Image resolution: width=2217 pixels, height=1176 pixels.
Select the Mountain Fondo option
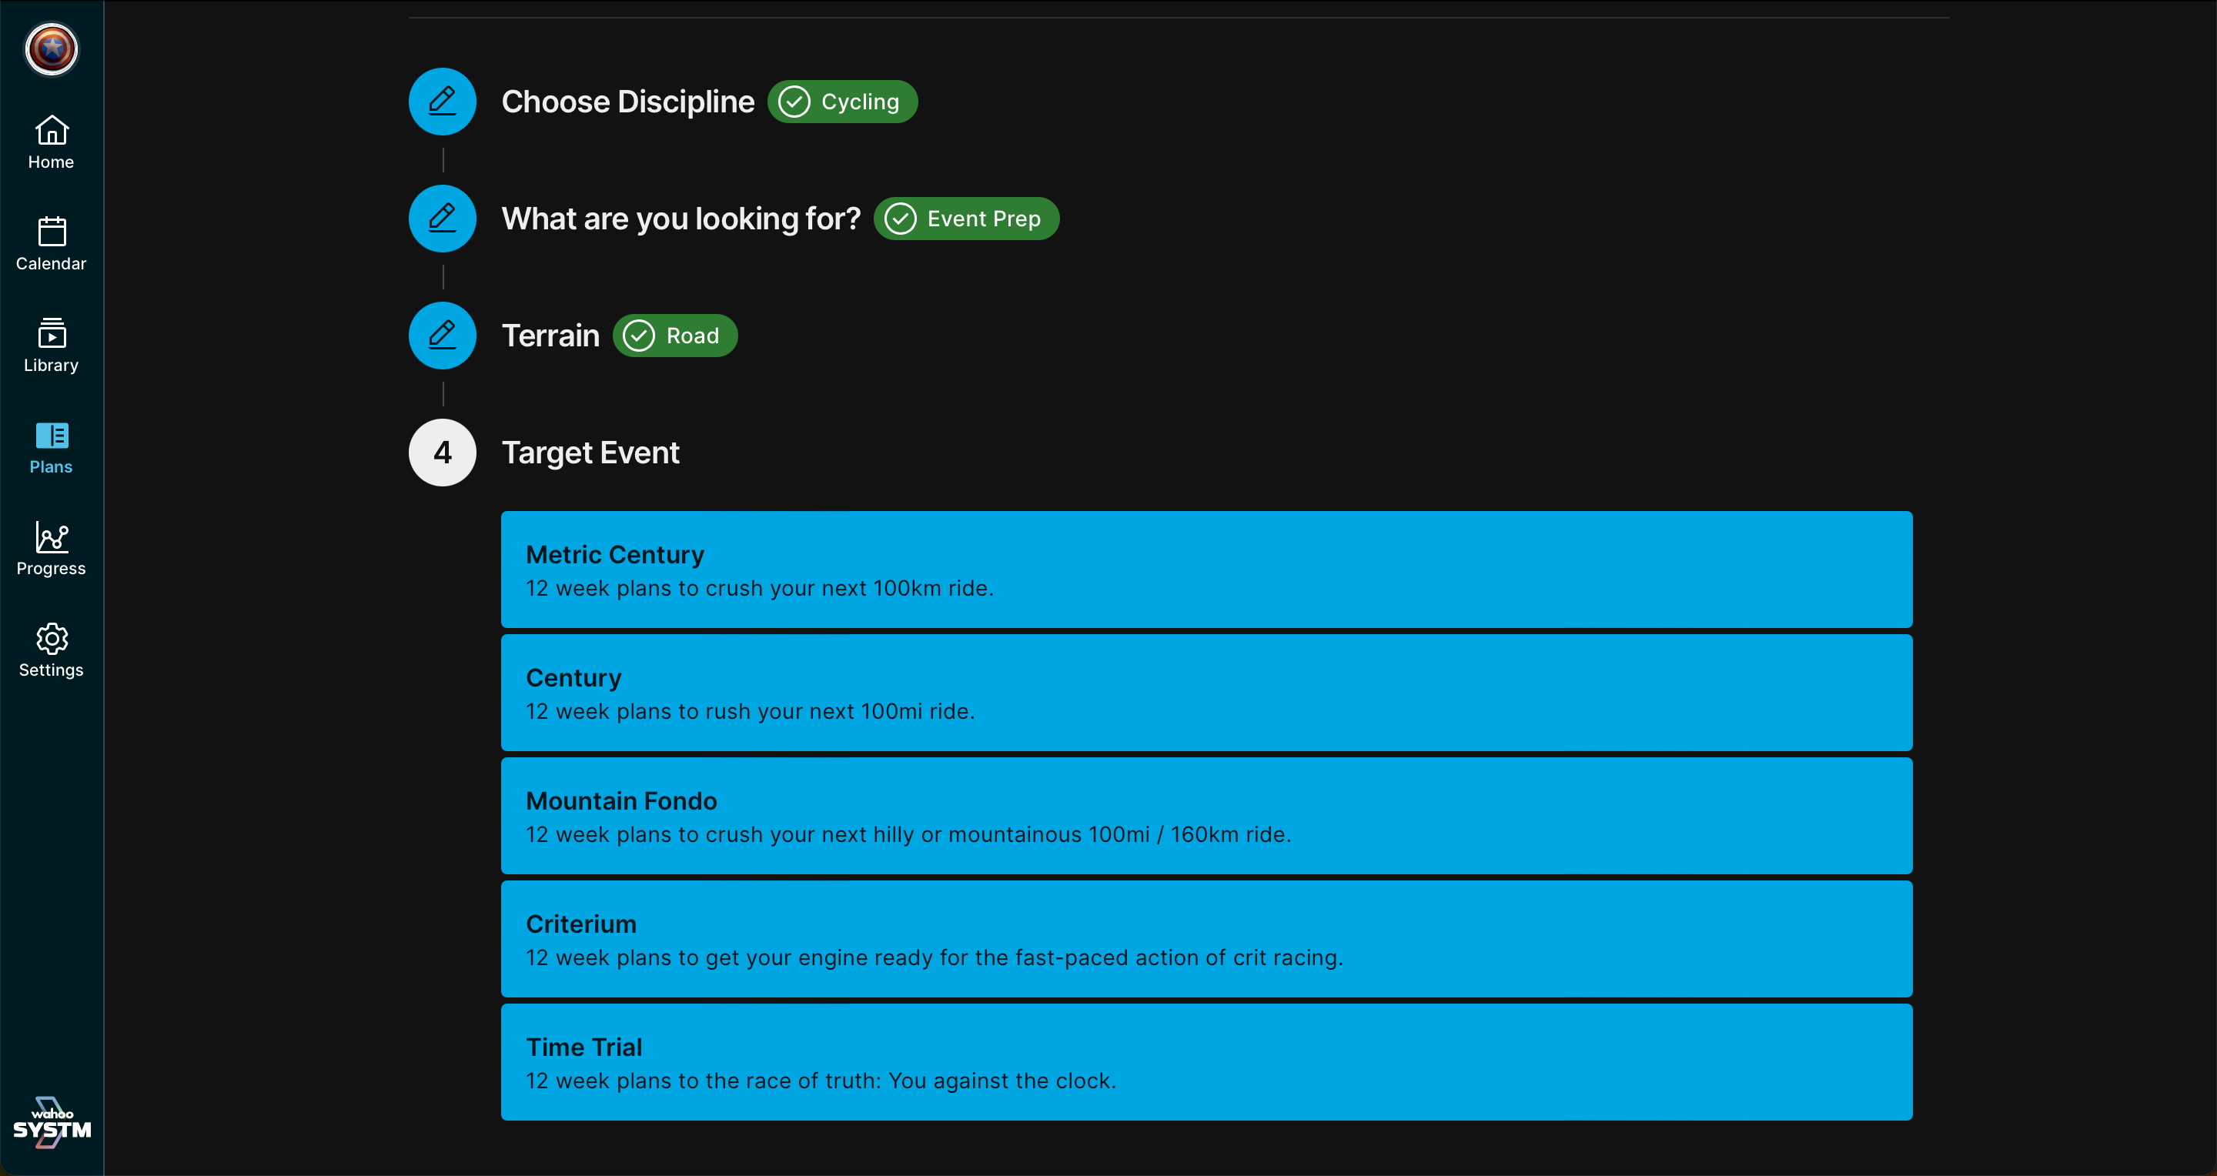pyautogui.click(x=1205, y=816)
